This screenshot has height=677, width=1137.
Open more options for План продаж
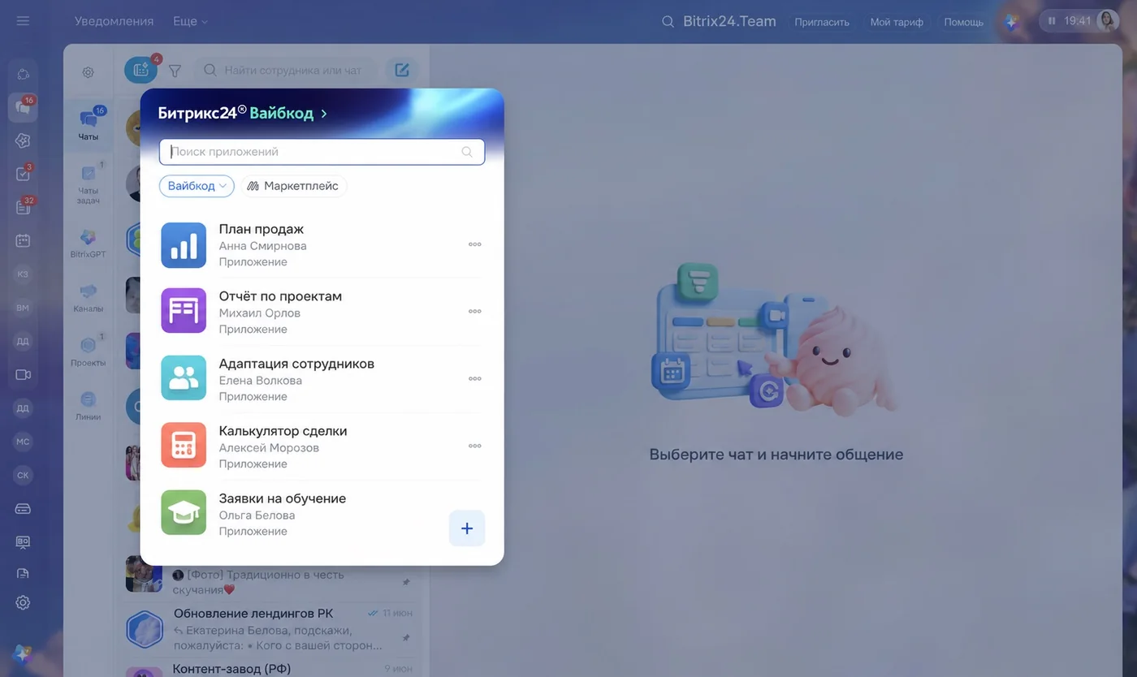[x=475, y=244]
